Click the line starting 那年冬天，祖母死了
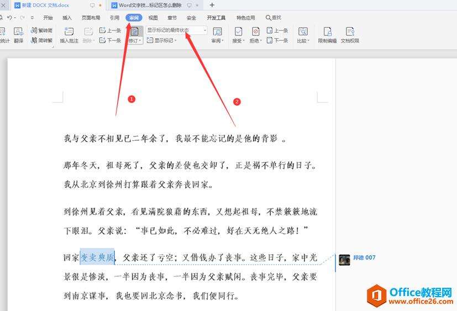This screenshot has height=311, width=457. coord(190,166)
